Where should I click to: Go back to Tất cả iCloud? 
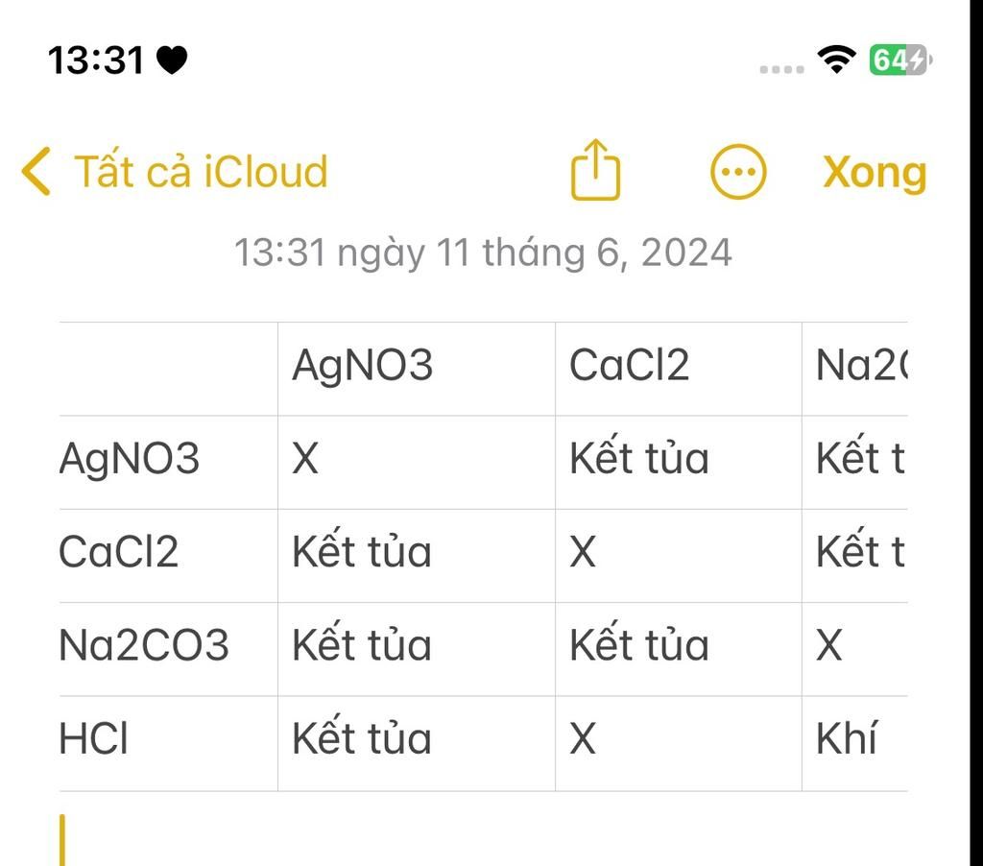200,173
